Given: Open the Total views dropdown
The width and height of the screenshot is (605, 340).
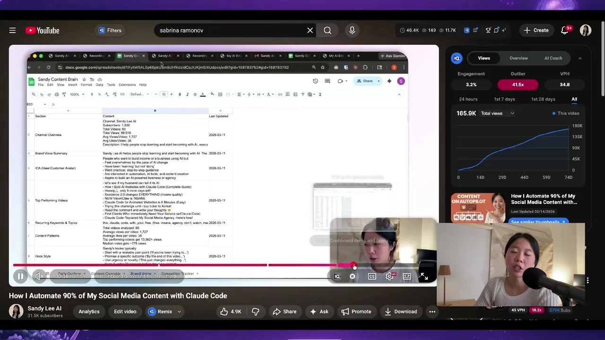Looking at the screenshot, I should (x=497, y=113).
